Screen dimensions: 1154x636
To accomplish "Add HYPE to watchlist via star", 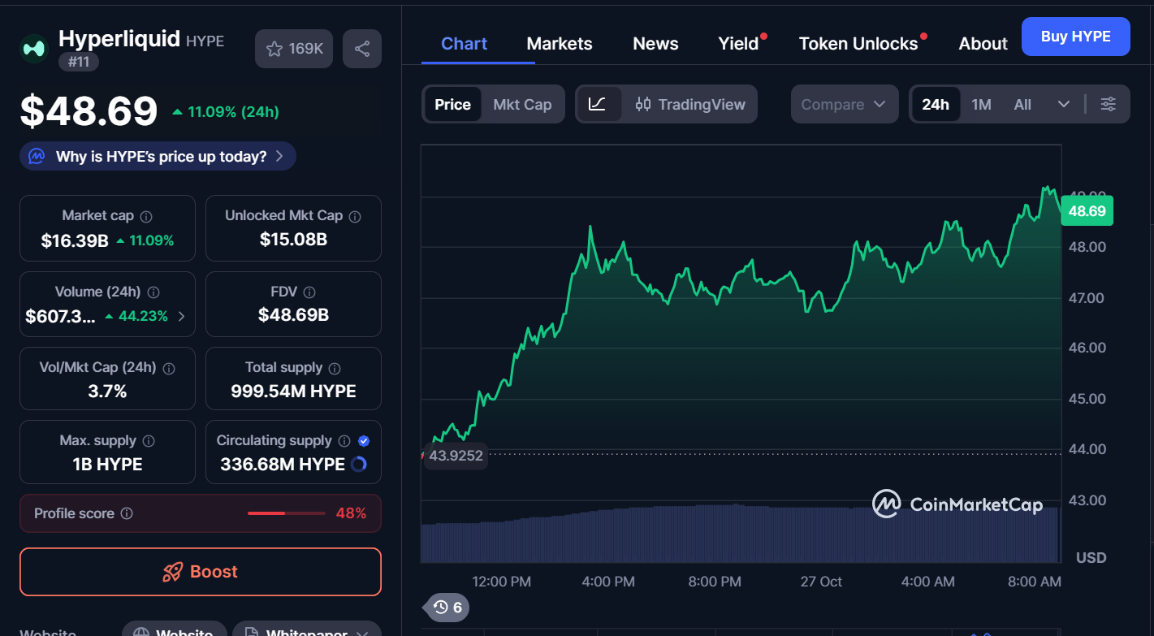I will 294,49.
